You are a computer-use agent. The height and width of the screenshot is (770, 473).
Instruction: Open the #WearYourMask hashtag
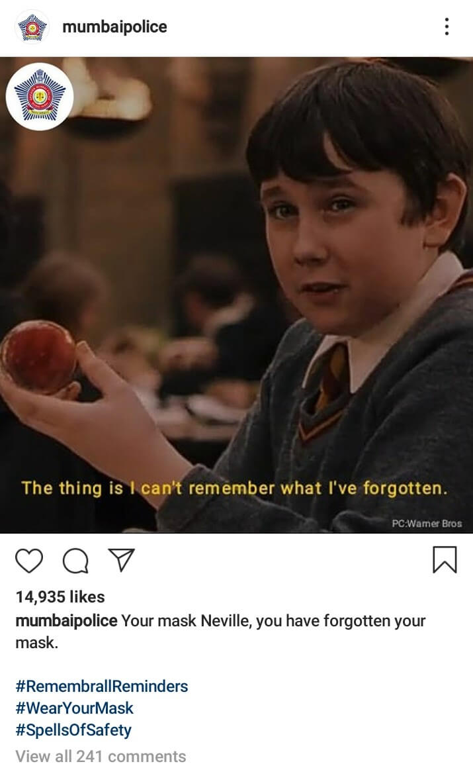click(75, 708)
